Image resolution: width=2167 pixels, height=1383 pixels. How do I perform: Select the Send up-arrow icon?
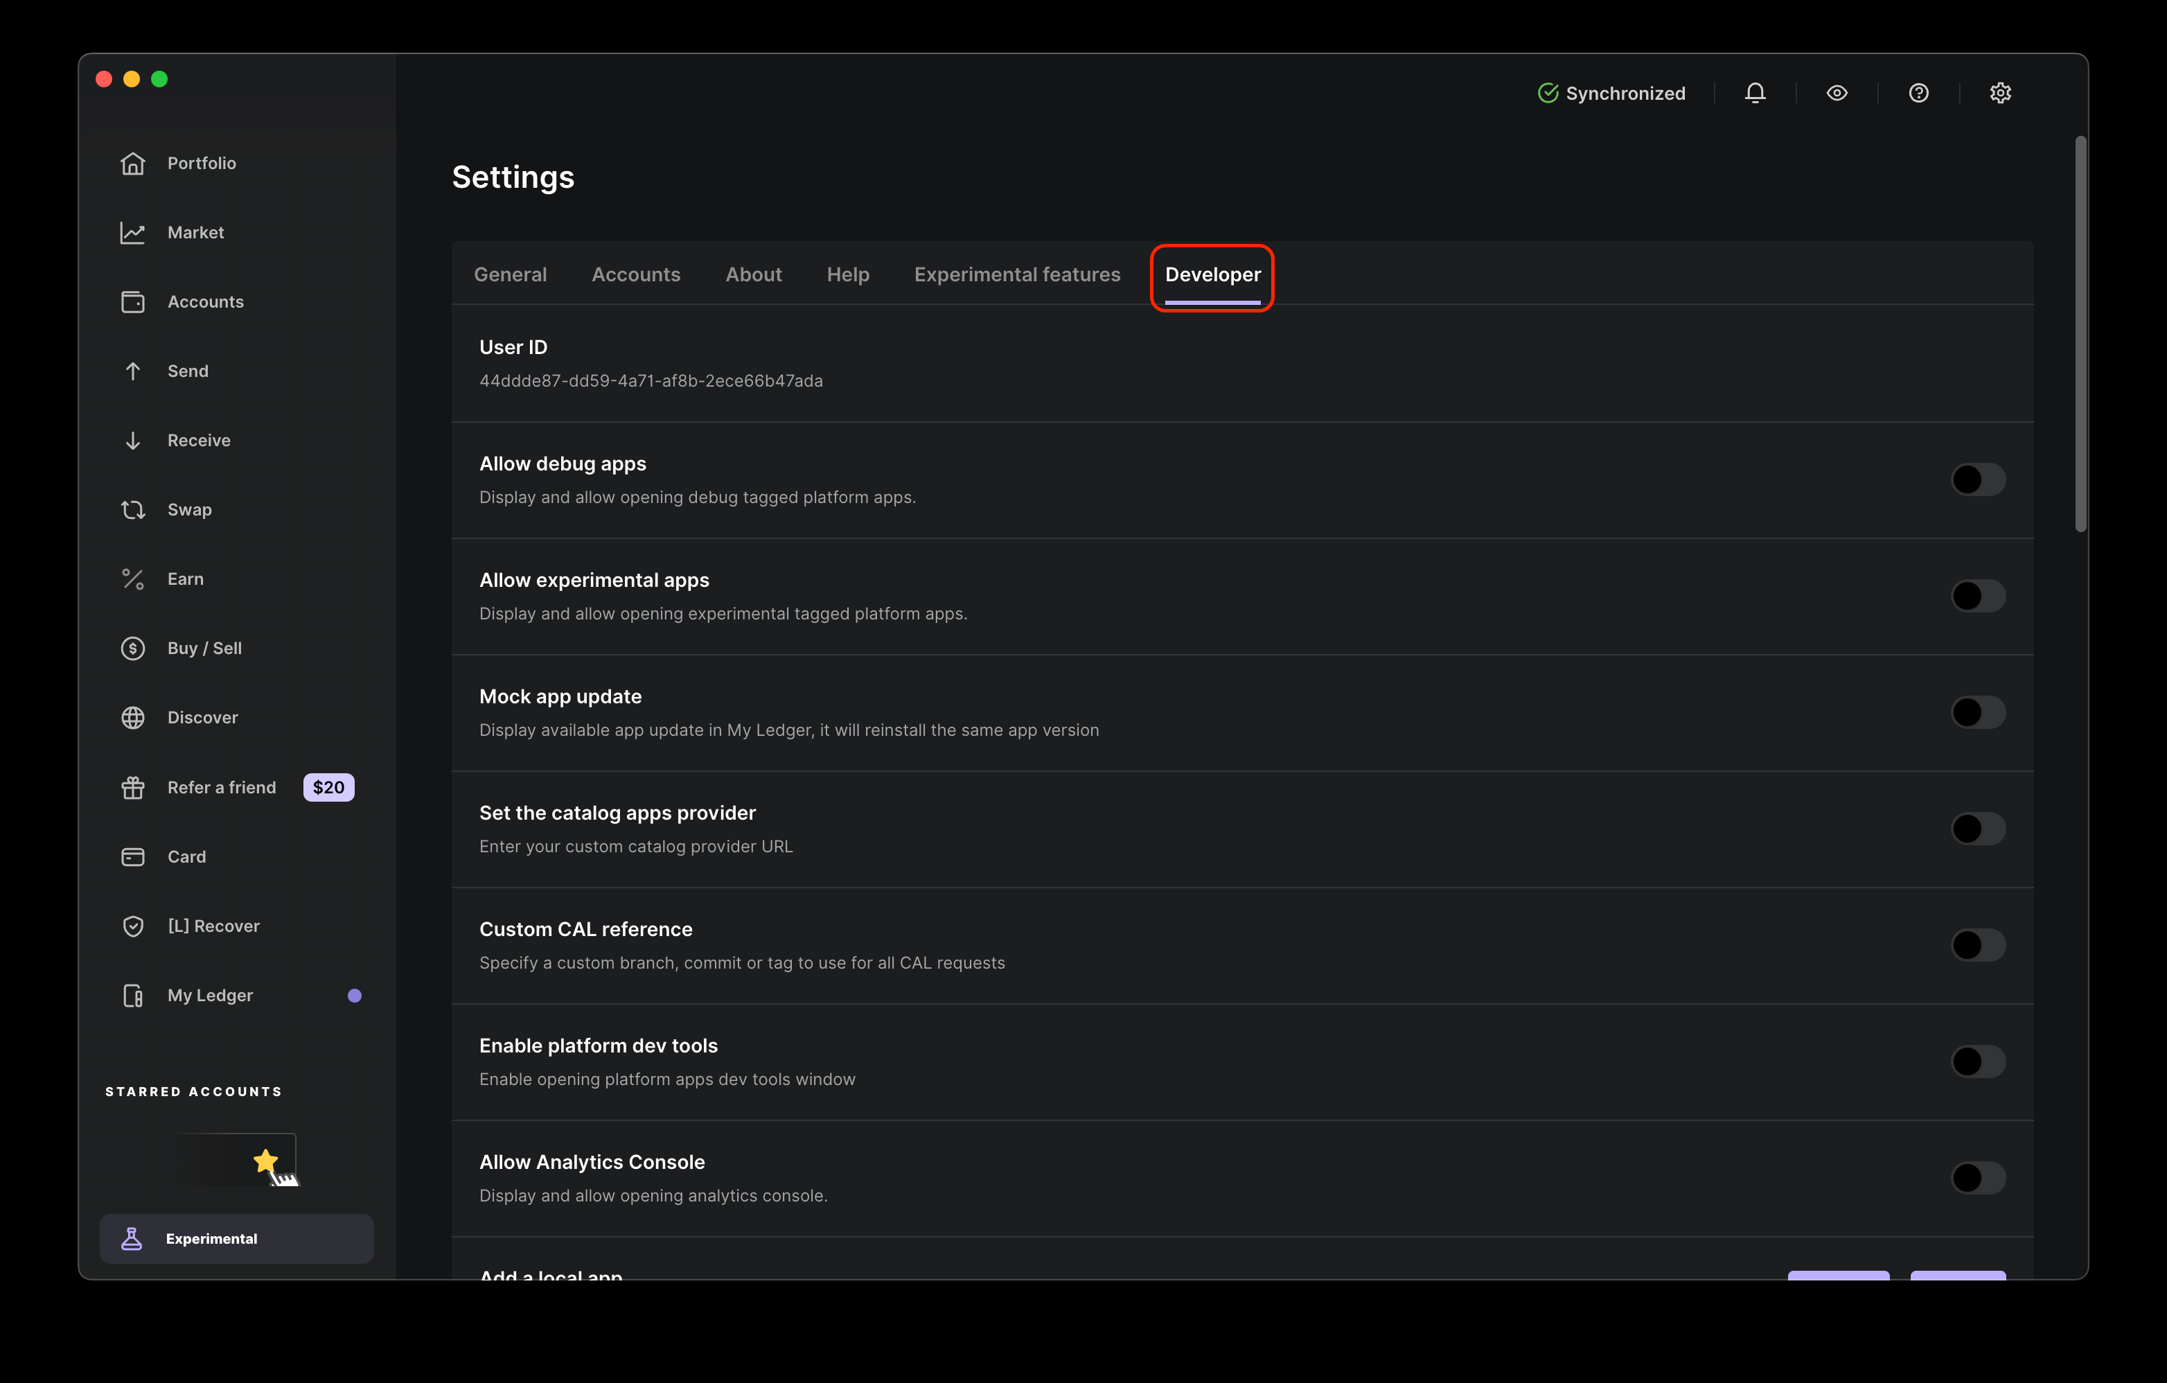tap(133, 371)
